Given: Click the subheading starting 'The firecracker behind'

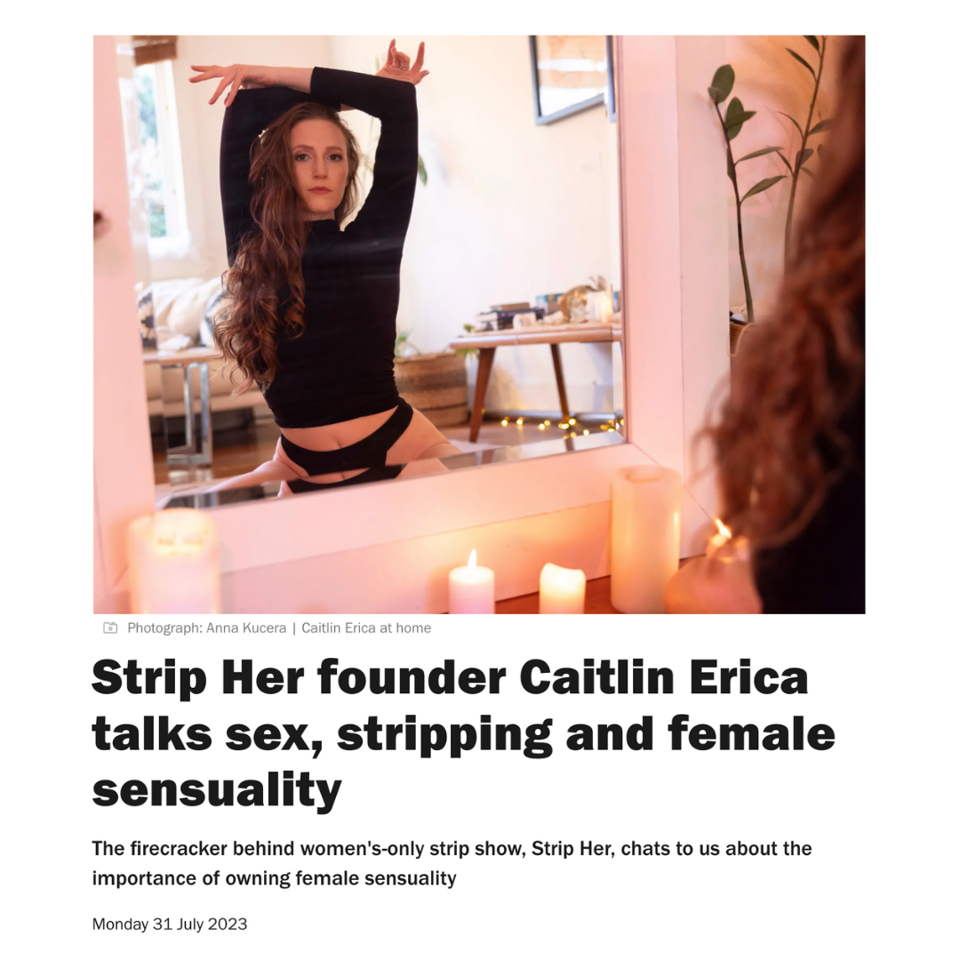Looking at the screenshot, I should 452,849.
